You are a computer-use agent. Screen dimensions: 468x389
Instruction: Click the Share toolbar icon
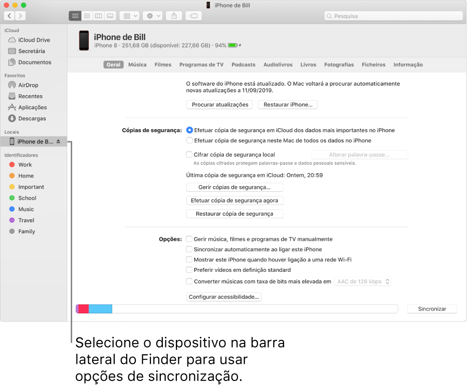click(x=174, y=16)
